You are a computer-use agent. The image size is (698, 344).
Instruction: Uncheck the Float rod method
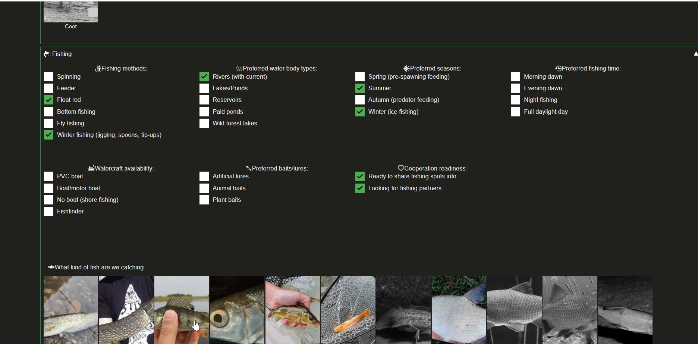coord(48,100)
